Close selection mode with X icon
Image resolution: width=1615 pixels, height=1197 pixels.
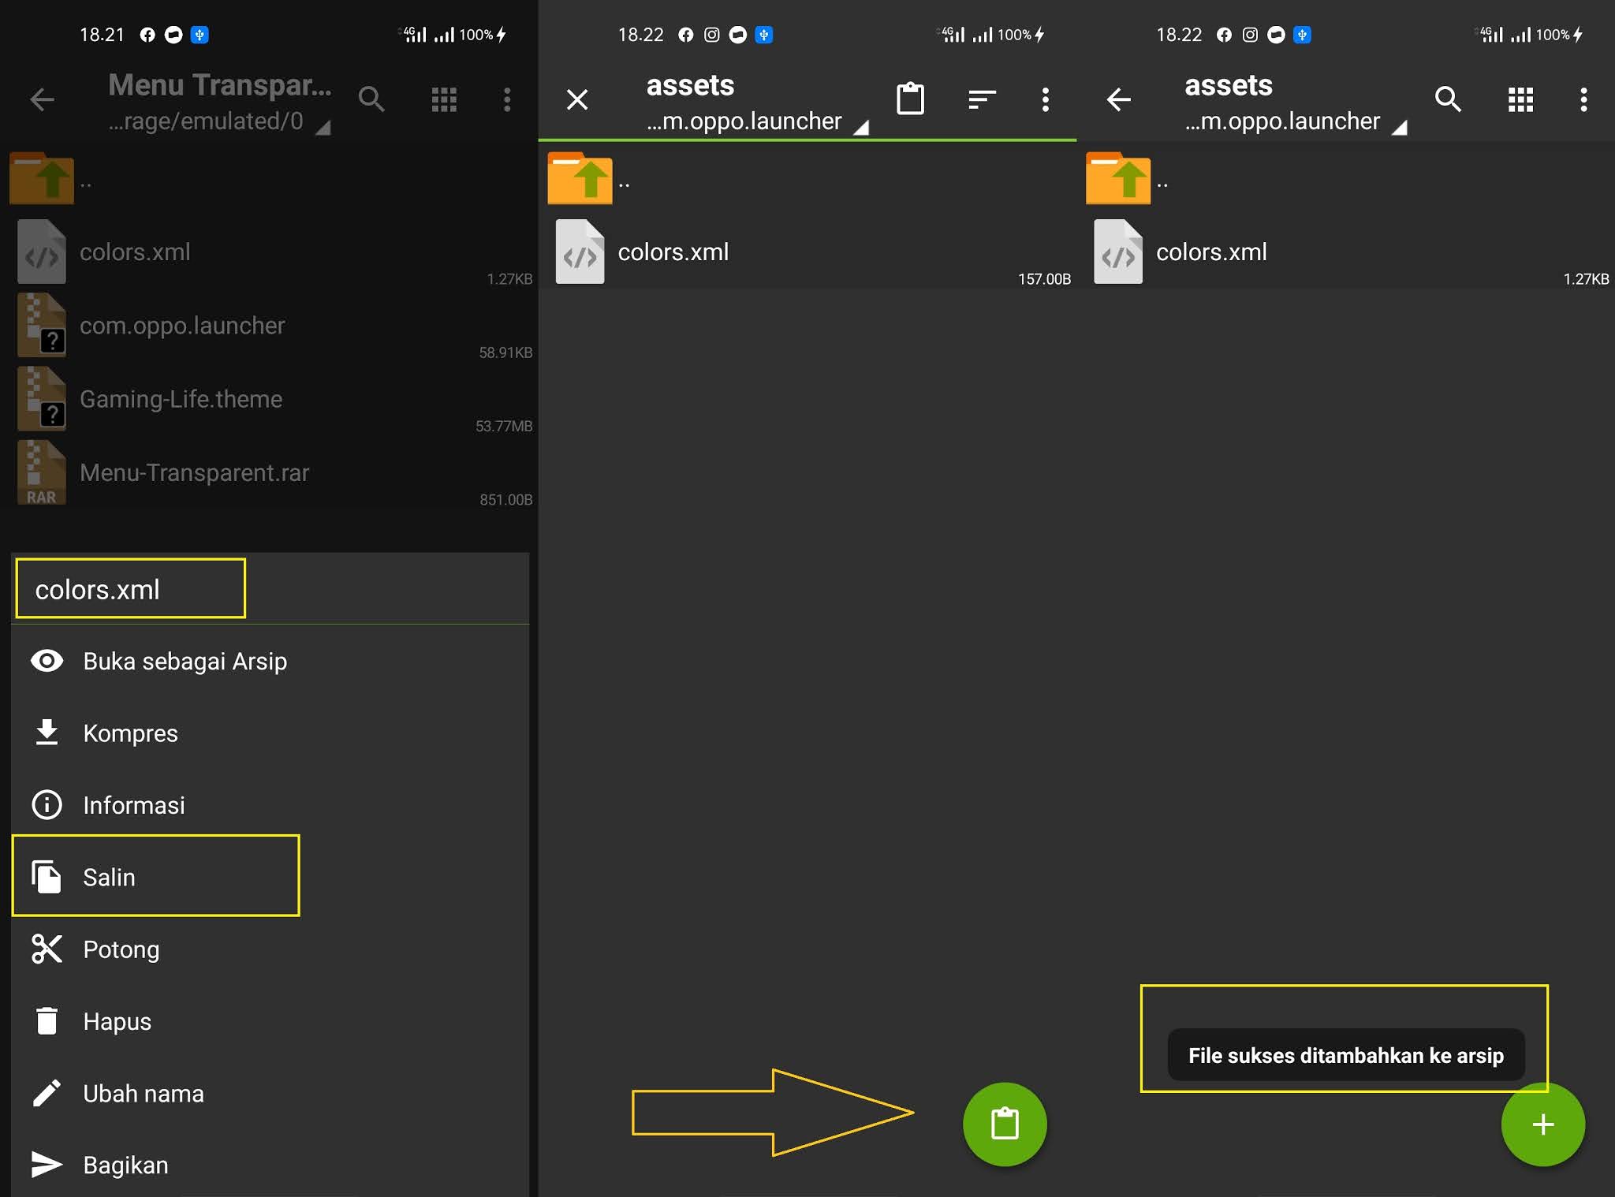[577, 99]
